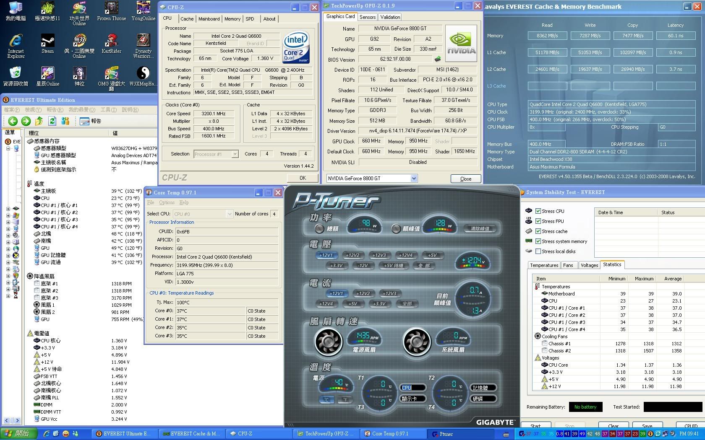Screen dimensions: 705x440
Task: Click the P-Tuner peak wattage 128 gauge
Action: (x=440, y=225)
